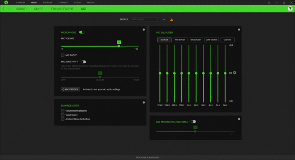Click the Mic Sensitivity slider handle

coord(100,77)
